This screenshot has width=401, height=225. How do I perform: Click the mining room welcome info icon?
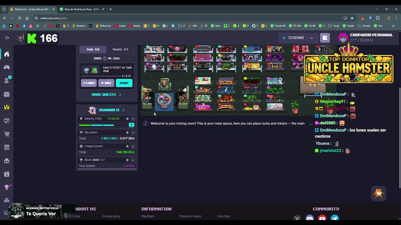coord(145,123)
